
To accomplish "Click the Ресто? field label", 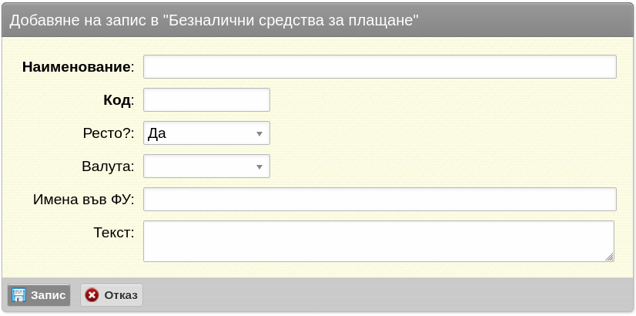I will click(x=108, y=133).
